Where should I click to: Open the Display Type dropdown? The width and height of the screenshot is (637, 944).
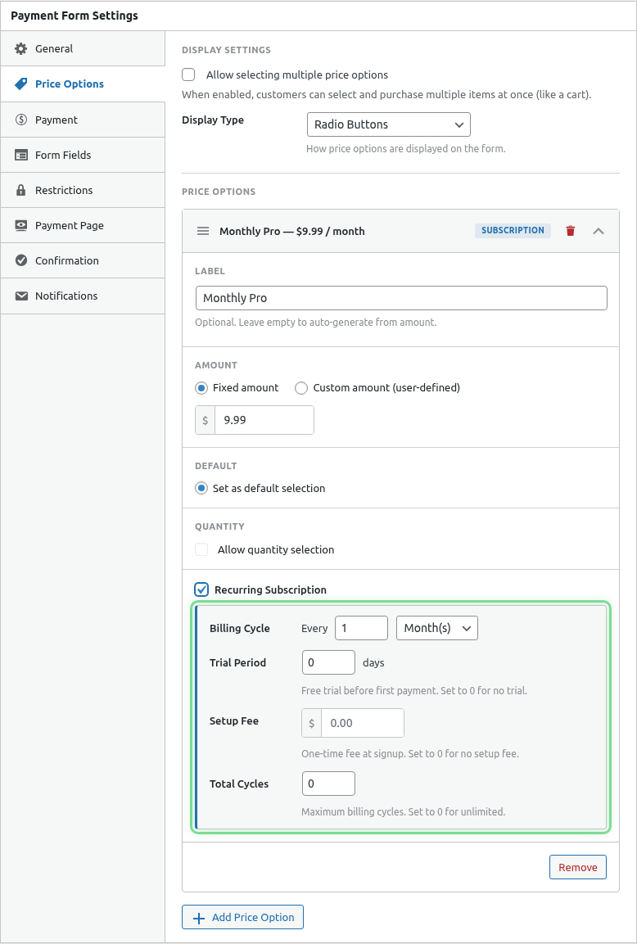click(388, 124)
